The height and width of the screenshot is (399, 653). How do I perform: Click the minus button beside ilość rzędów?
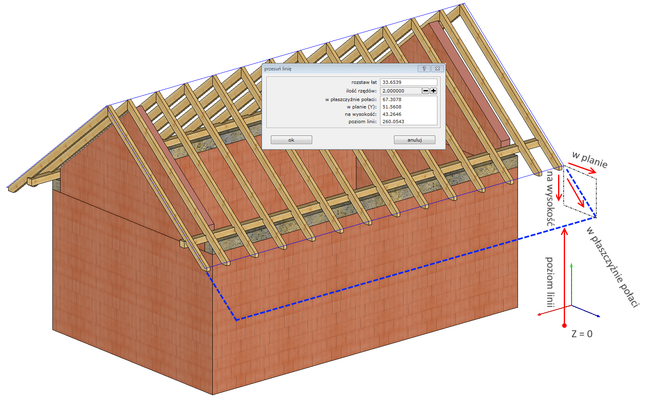(x=426, y=91)
